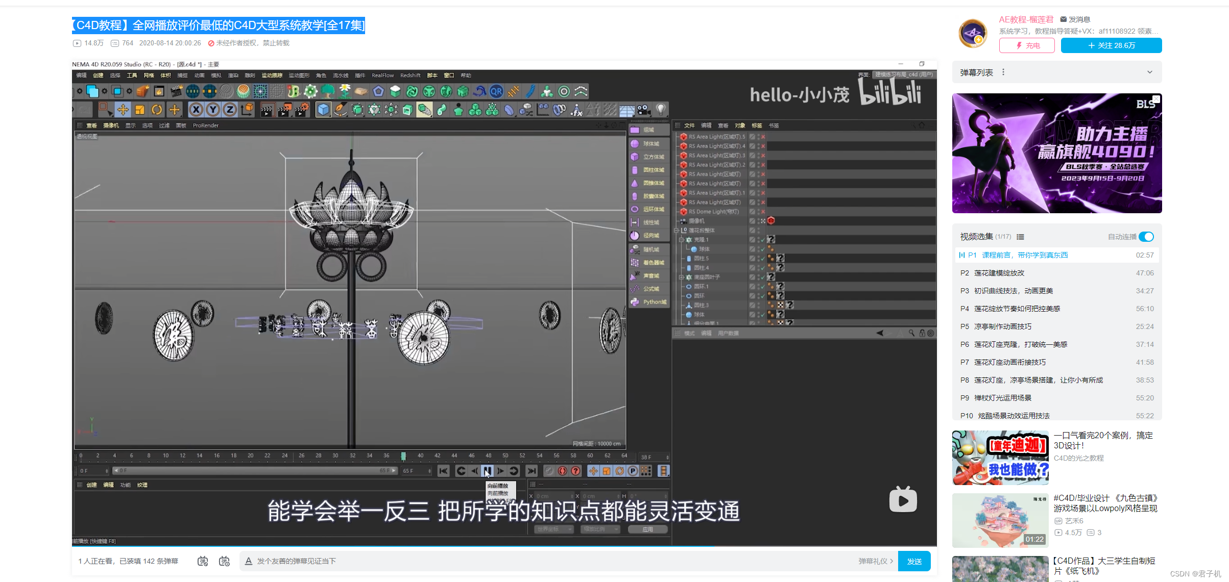This screenshot has height=582, width=1229.
Task: Select P2 莲花建模绽放改 from playlist
Action: point(999,273)
